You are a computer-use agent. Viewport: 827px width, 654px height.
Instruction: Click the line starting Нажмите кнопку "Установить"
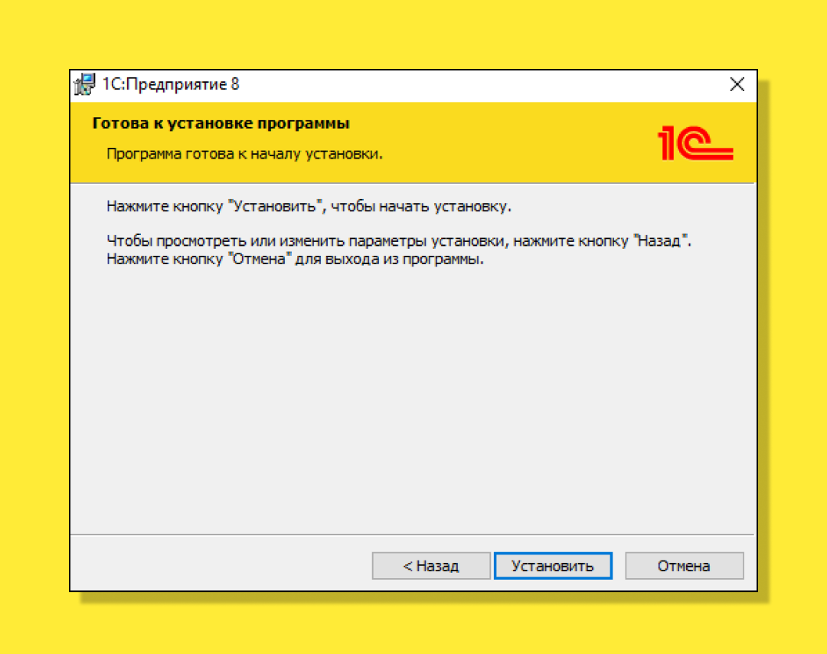[309, 206]
